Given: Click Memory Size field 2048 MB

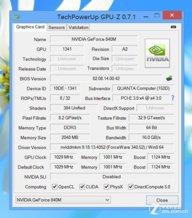Looking at the screenshot, I should pos(70,137).
